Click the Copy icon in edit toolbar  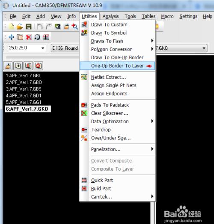pyautogui.click(x=20, y=37)
